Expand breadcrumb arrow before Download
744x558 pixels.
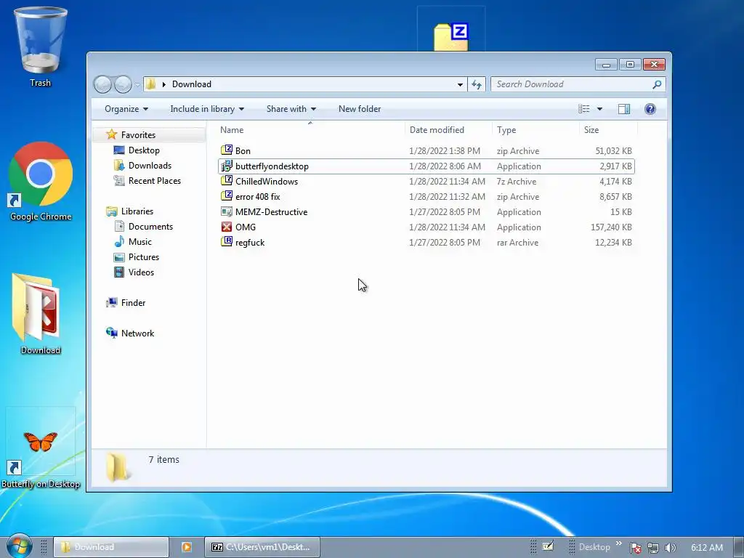(163, 84)
